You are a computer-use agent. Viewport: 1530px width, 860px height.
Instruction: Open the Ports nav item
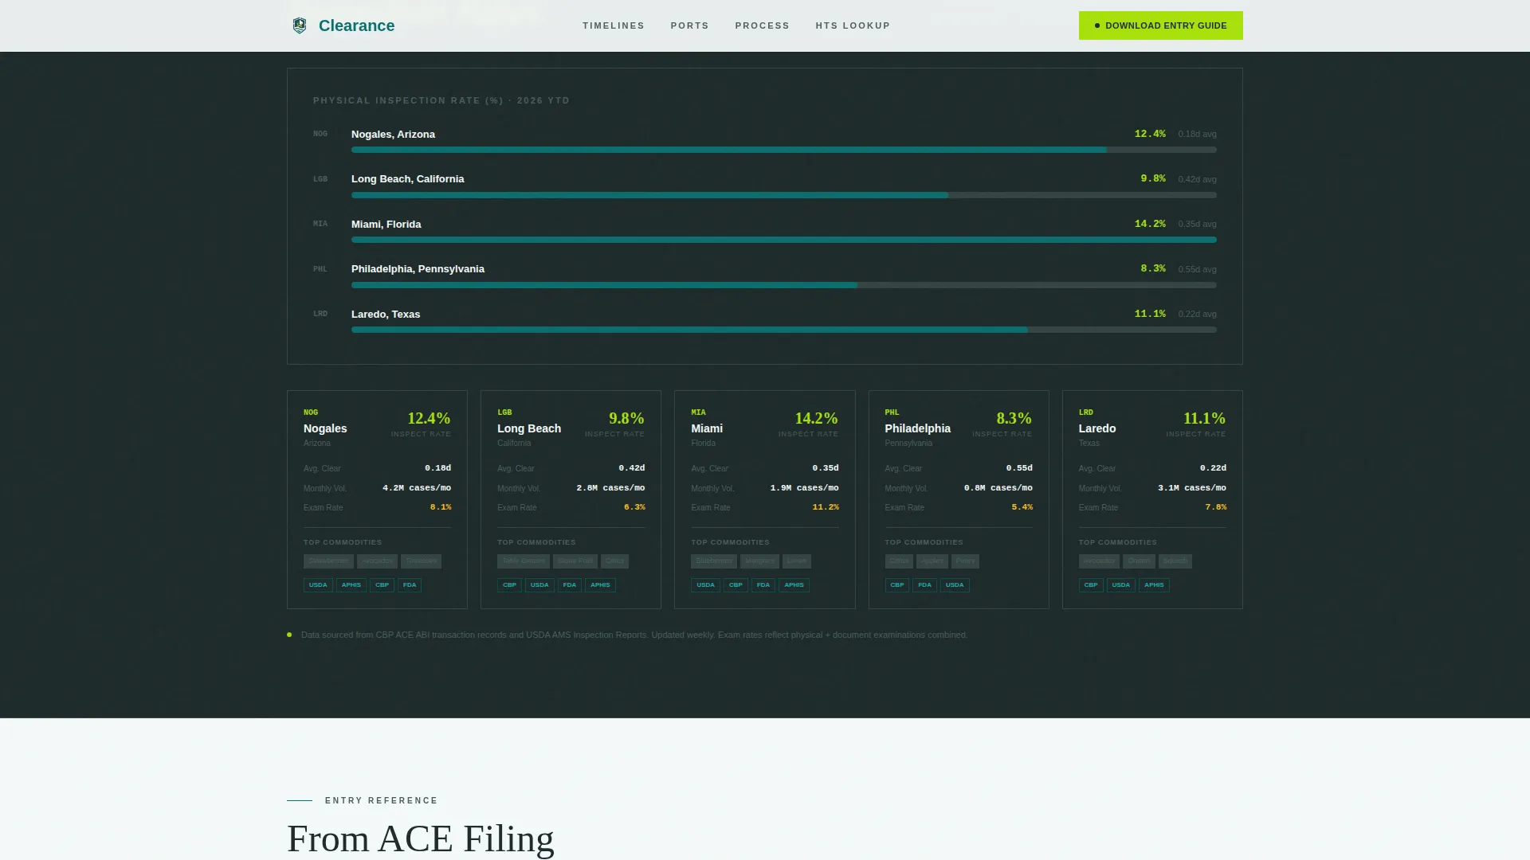[x=690, y=25]
